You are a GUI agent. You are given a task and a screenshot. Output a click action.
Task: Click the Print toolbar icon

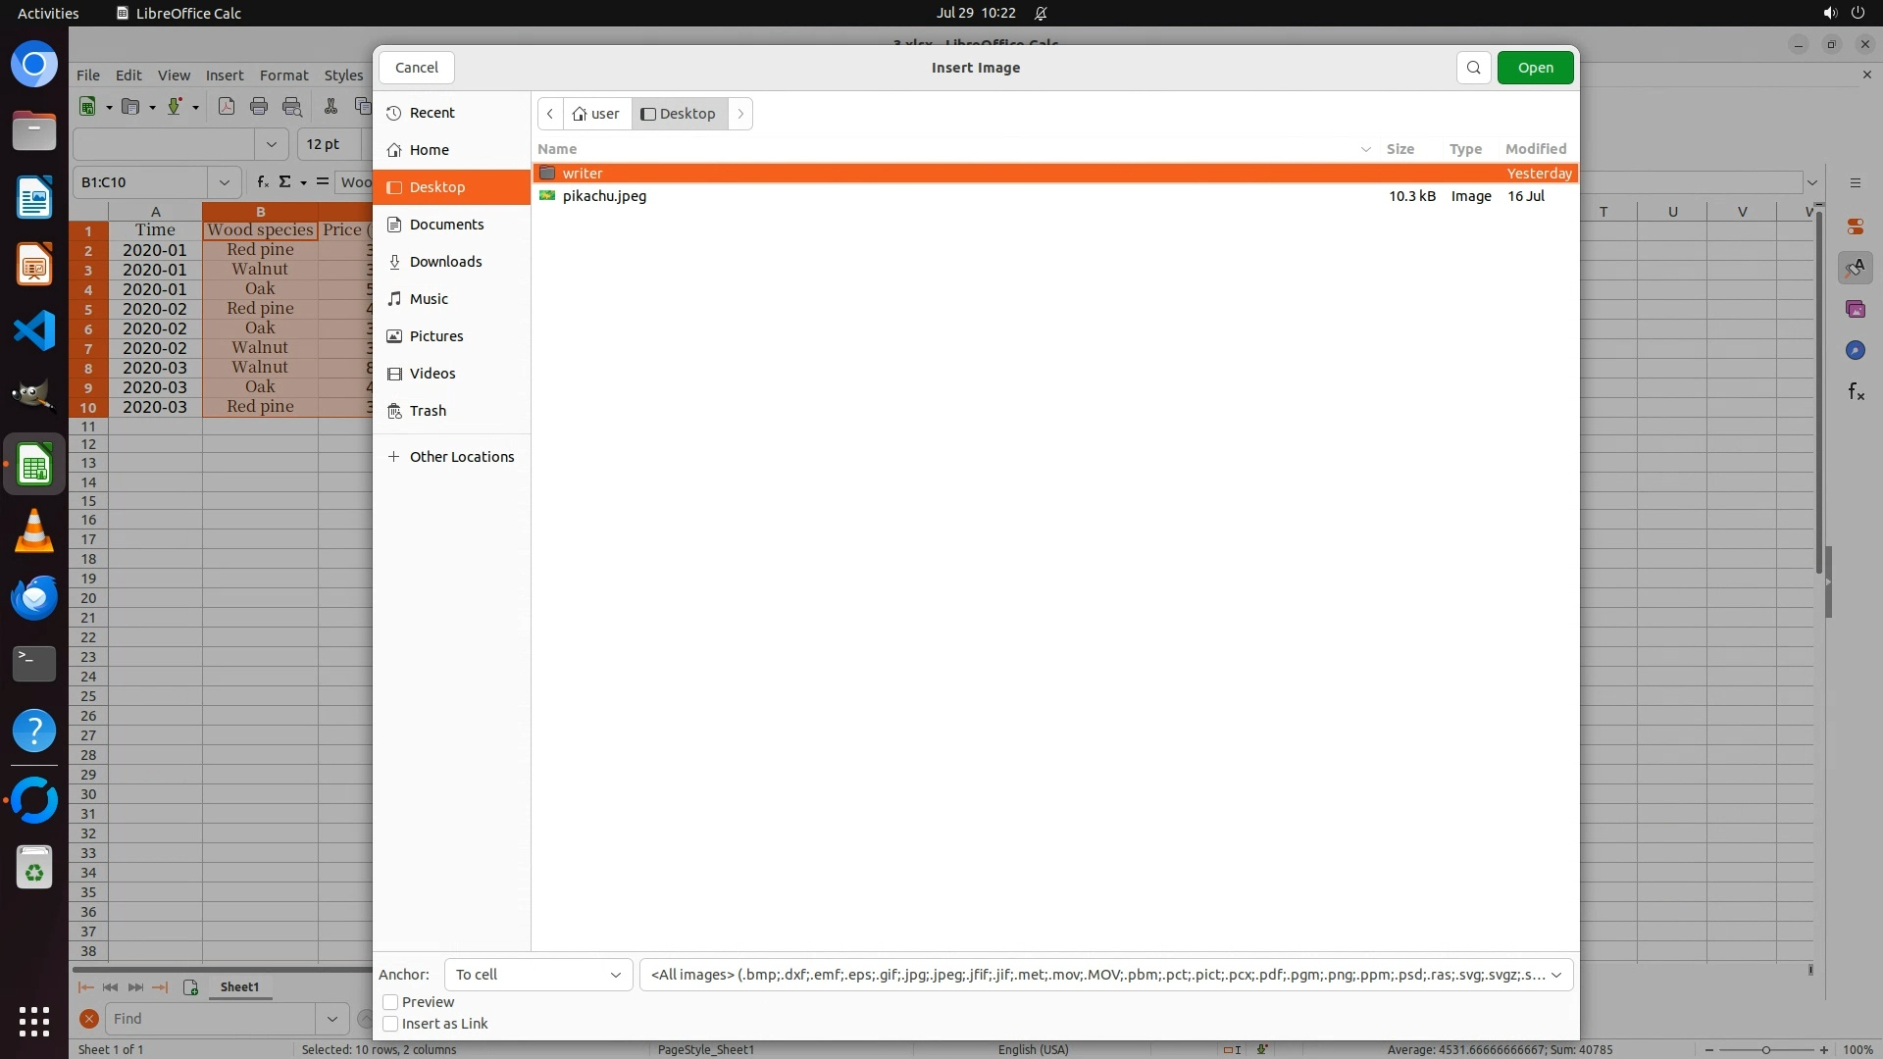(259, 107)
